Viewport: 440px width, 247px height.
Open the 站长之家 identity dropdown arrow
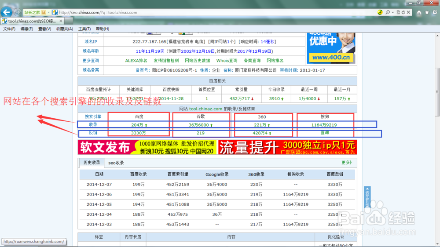point(48,12)
